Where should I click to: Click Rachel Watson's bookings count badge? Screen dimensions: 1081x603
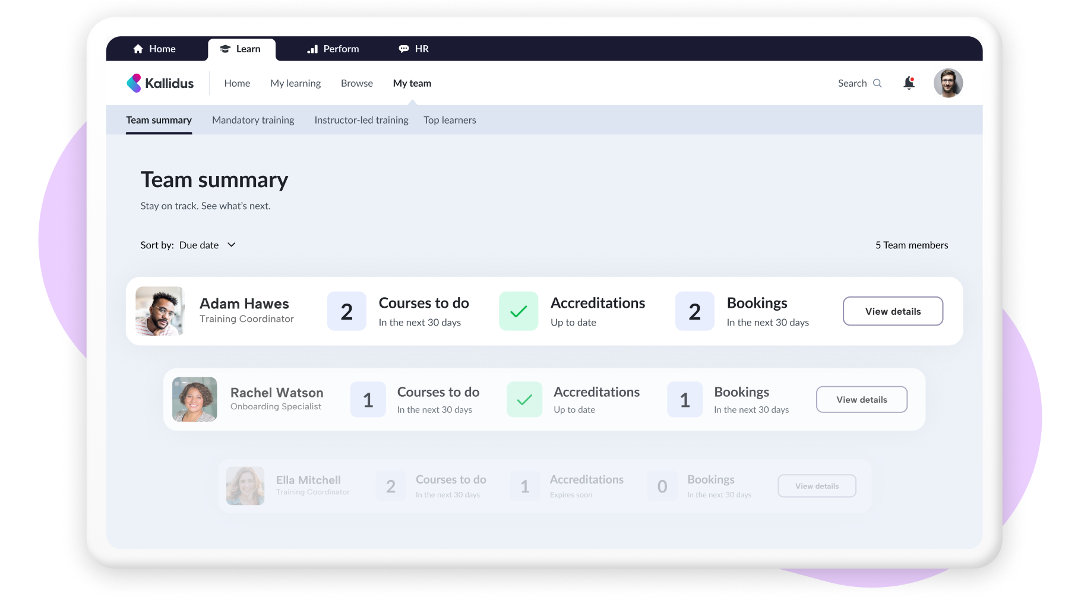[684, 400]
